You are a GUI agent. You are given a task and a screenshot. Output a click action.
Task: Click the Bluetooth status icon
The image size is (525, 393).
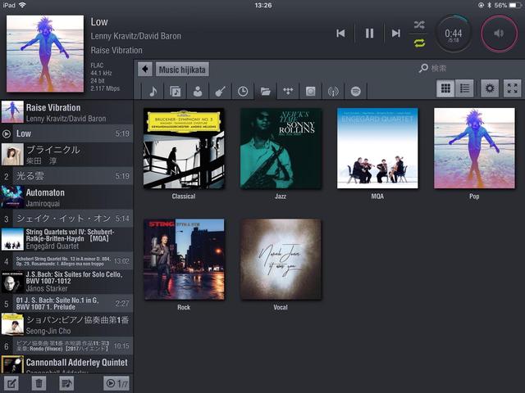coord(489,5)
